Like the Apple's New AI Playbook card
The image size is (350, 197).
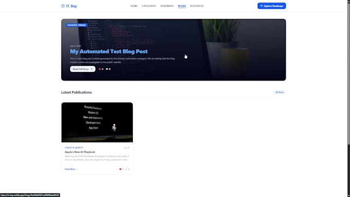[120, 169]
